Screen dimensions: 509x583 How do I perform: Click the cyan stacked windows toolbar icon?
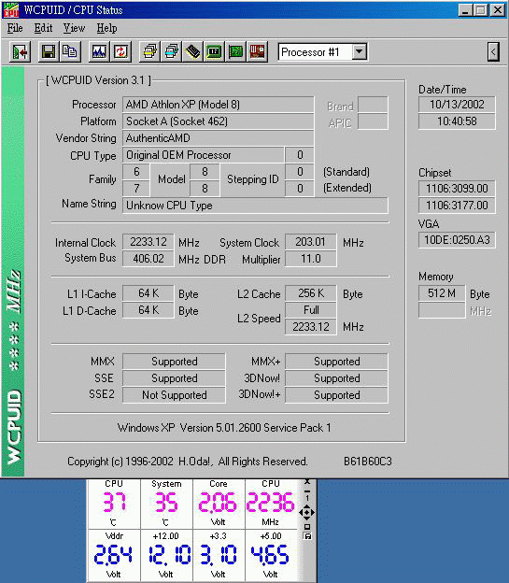pyautogui.click(x=171, y=51)
